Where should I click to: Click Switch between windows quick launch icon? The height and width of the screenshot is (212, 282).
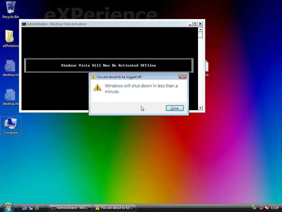(x=31, y=208)
